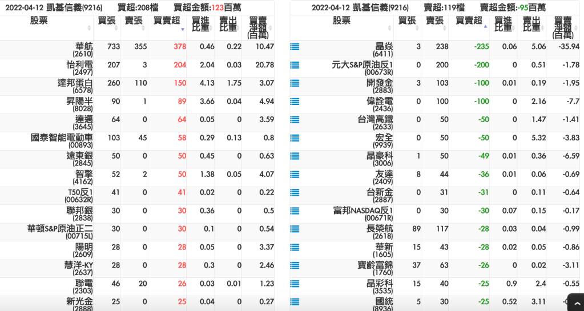
Task: Sort 賣超 table by 賣出比重 header
Action: [x=531, y=24]
